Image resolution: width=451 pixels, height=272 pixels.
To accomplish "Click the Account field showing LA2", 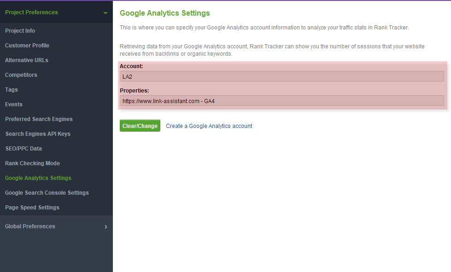I will pos(281,76).
